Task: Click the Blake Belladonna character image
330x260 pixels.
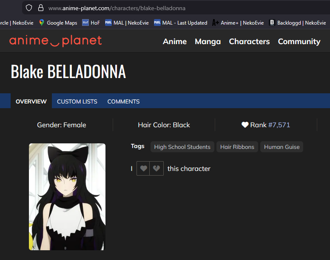Action: (x=67, y=197)
